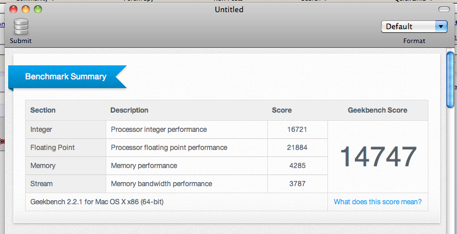Click the blue dropdown arrow beside Default
The width and height of the screenshot is (457, 234).
tap(440, 26)
